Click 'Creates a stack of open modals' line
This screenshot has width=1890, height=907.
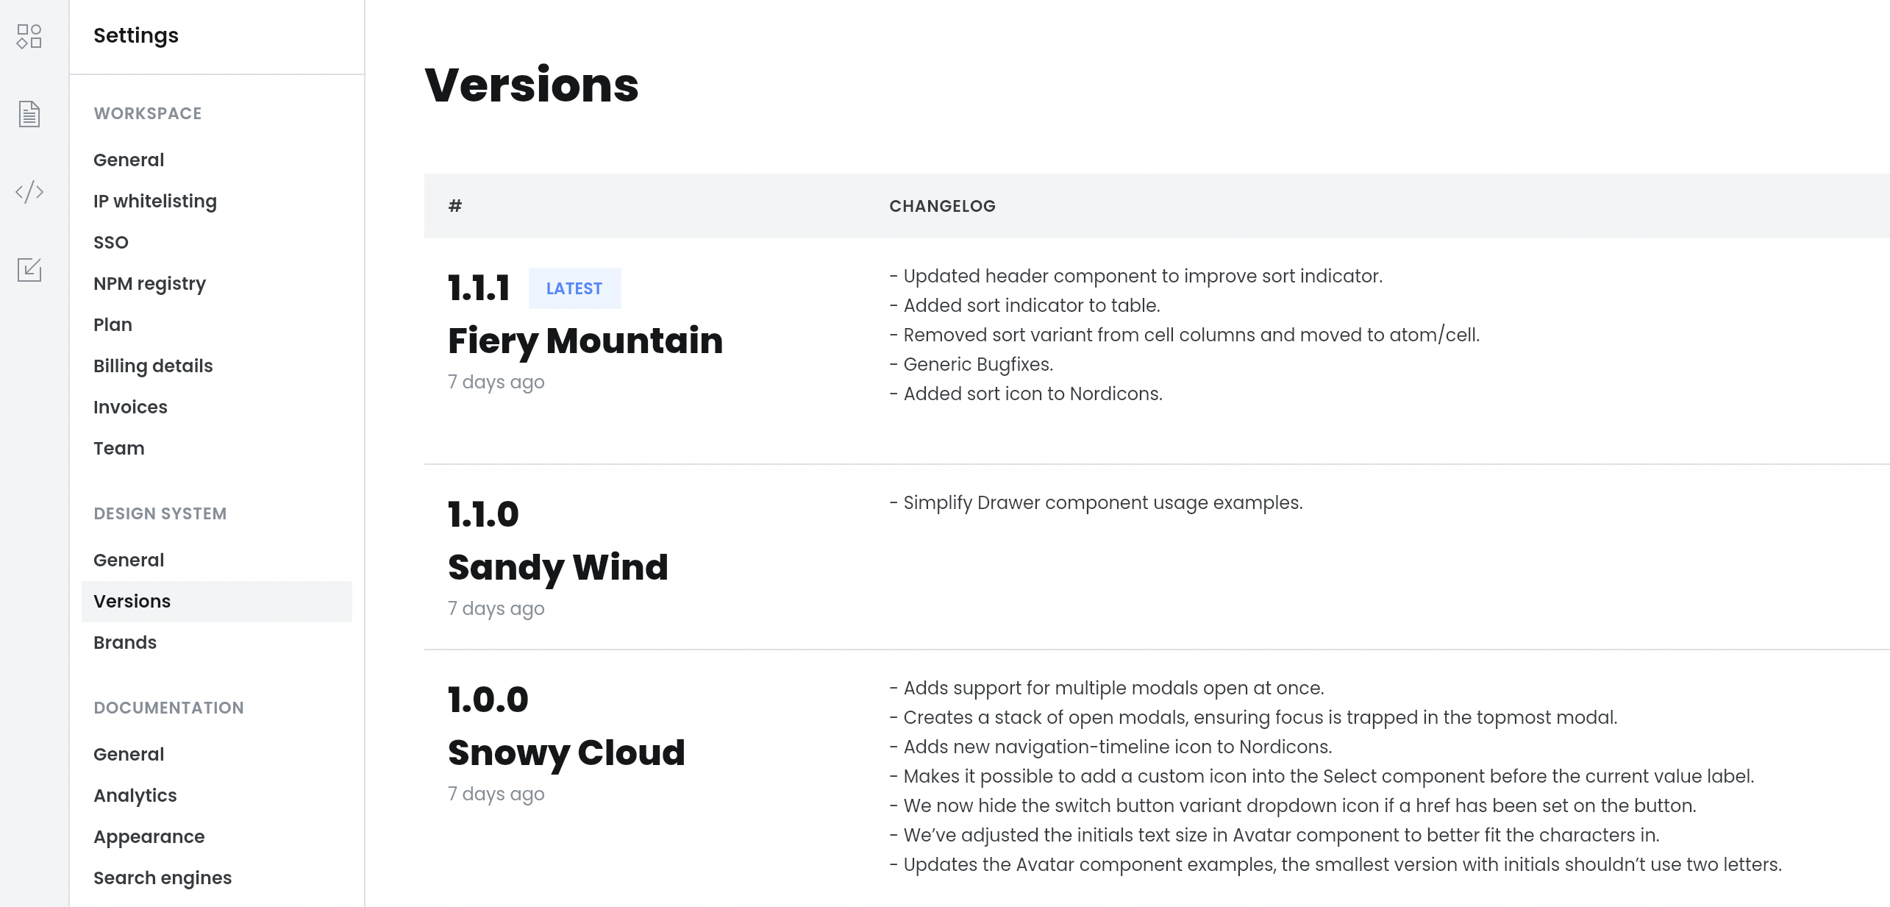tap(1253, 717)
